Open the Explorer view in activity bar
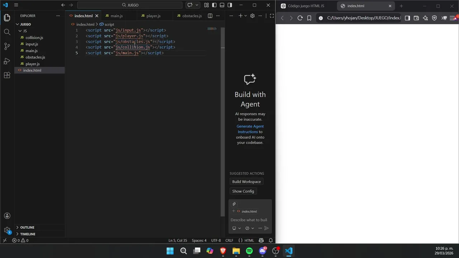 point(7,18)
